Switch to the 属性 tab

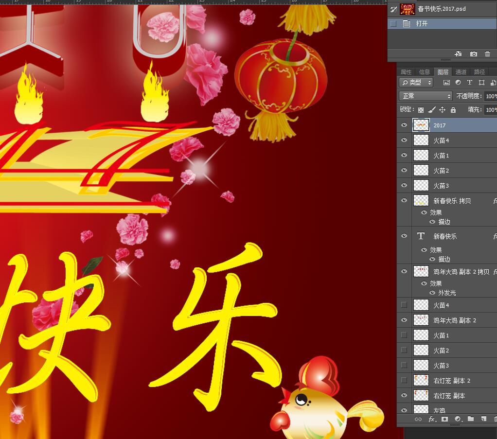pyautogui.click(x=406, y=72)
